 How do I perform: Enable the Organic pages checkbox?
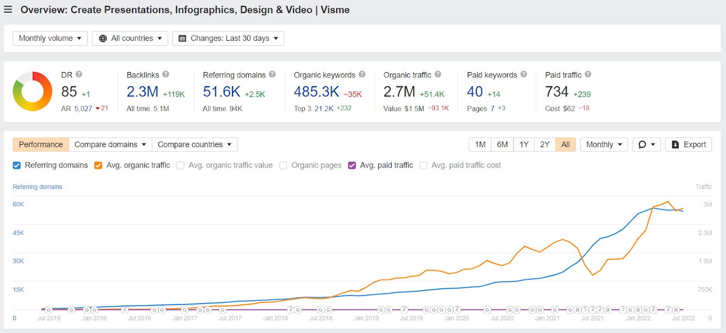point(283,165)
